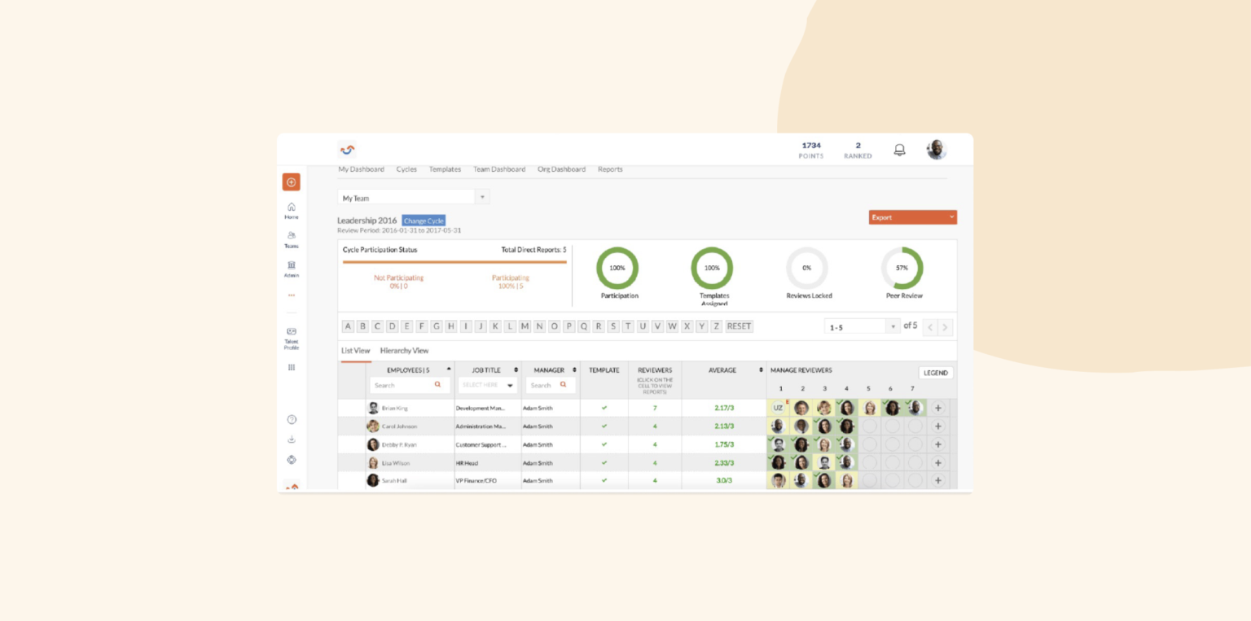
Task: Click the download icon in the sidebar
Action: coord(291,440)
